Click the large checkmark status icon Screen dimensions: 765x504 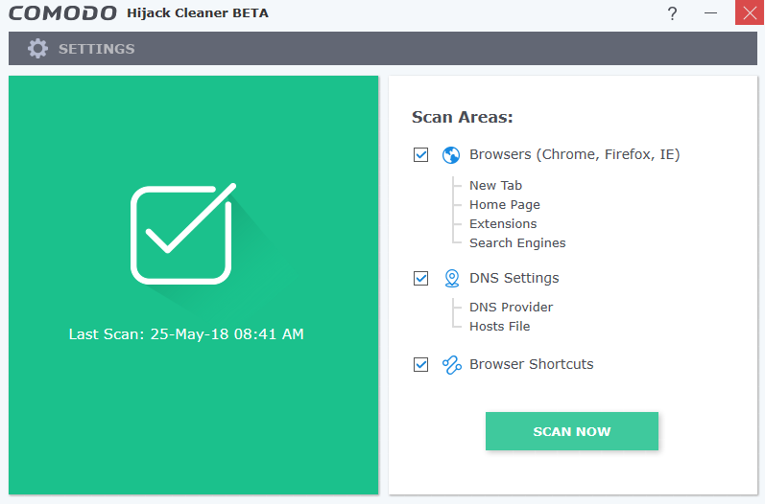tap(183, 234)
